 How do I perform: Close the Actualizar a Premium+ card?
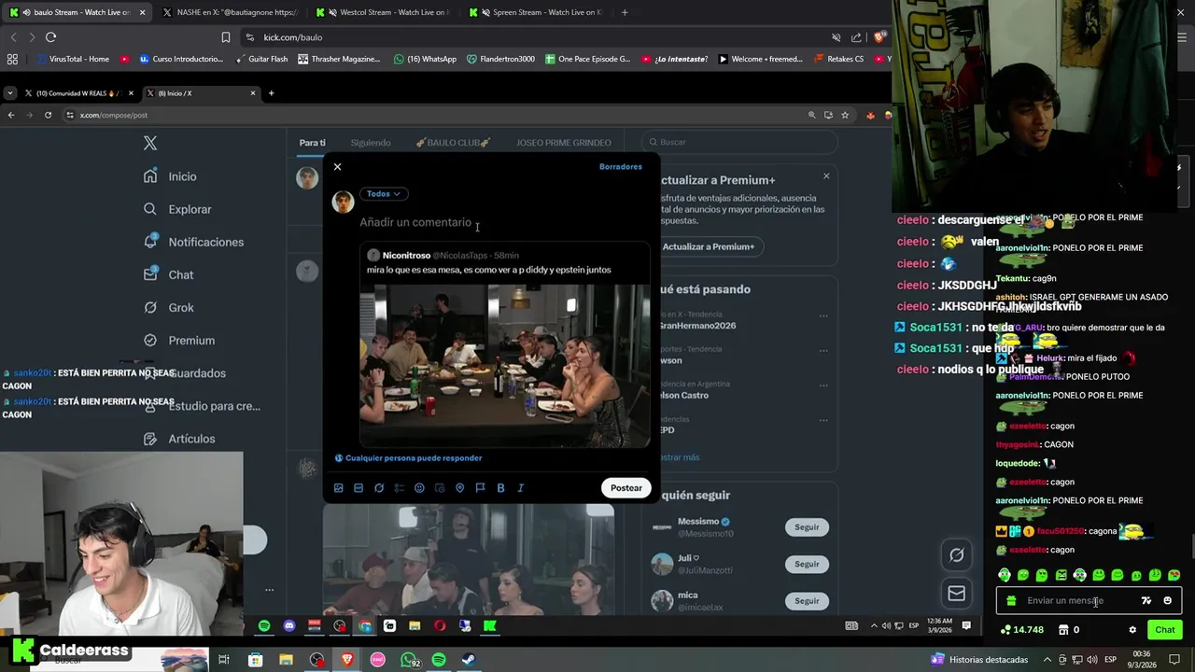[826, 175]
